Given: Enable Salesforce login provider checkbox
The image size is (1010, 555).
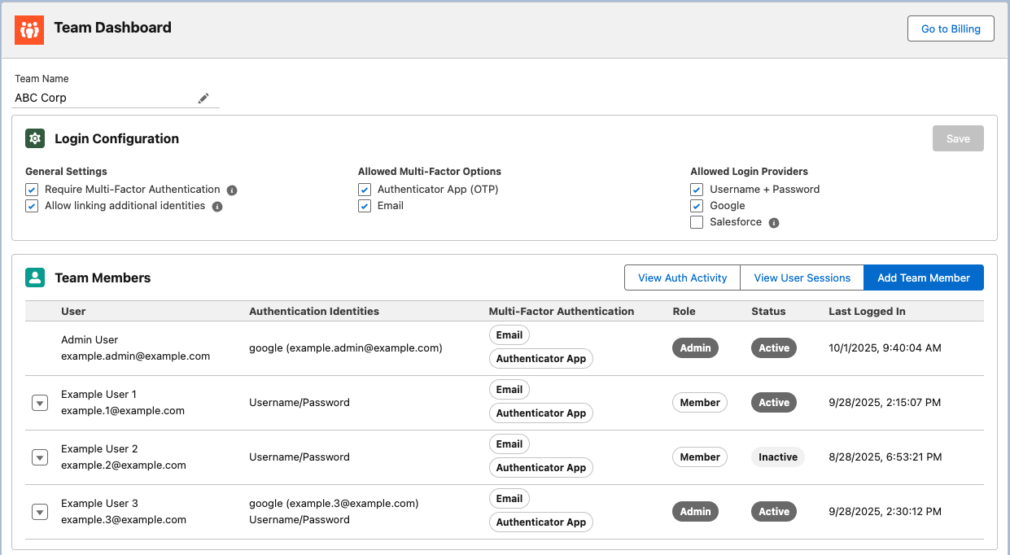Looking at the screenshot, I should point(697,222).
